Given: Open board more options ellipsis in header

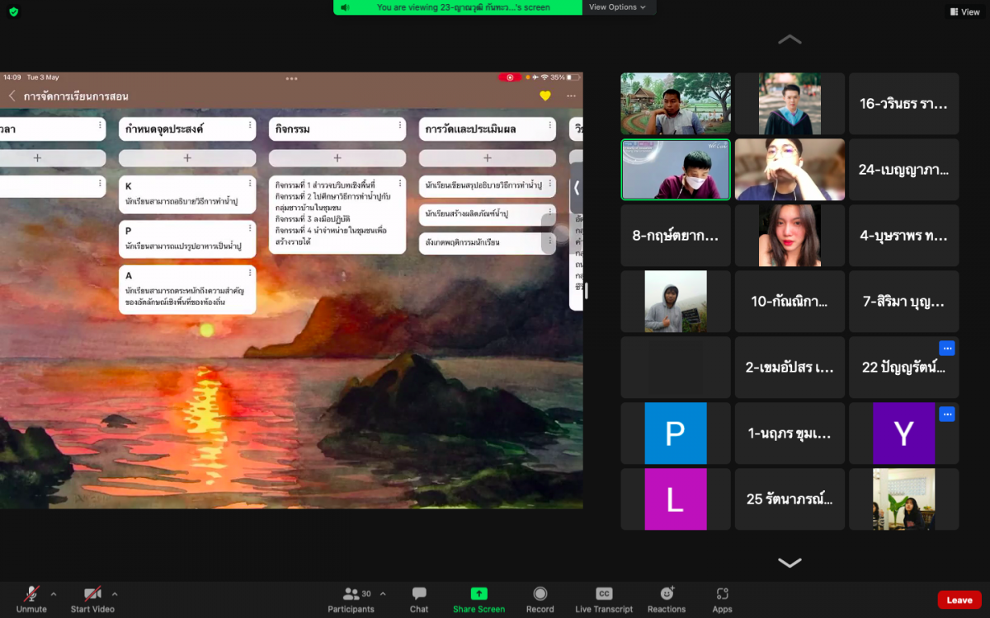Looking at the screenshot, I should (571, 96).
